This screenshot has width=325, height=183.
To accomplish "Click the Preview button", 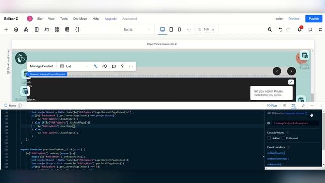I will point(294,19).
